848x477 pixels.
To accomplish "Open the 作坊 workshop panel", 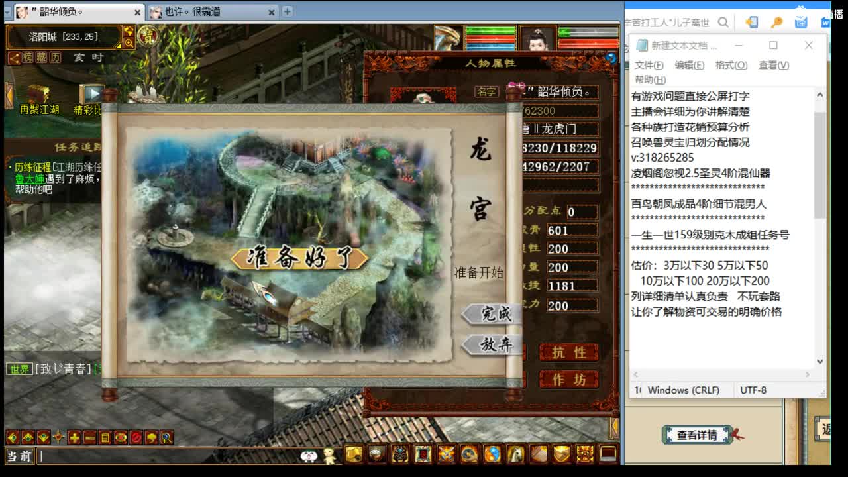I will (x=569, y=379).
